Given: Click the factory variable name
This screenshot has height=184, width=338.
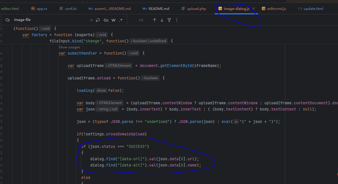Looking at the screenshot, I should point(39,35).
